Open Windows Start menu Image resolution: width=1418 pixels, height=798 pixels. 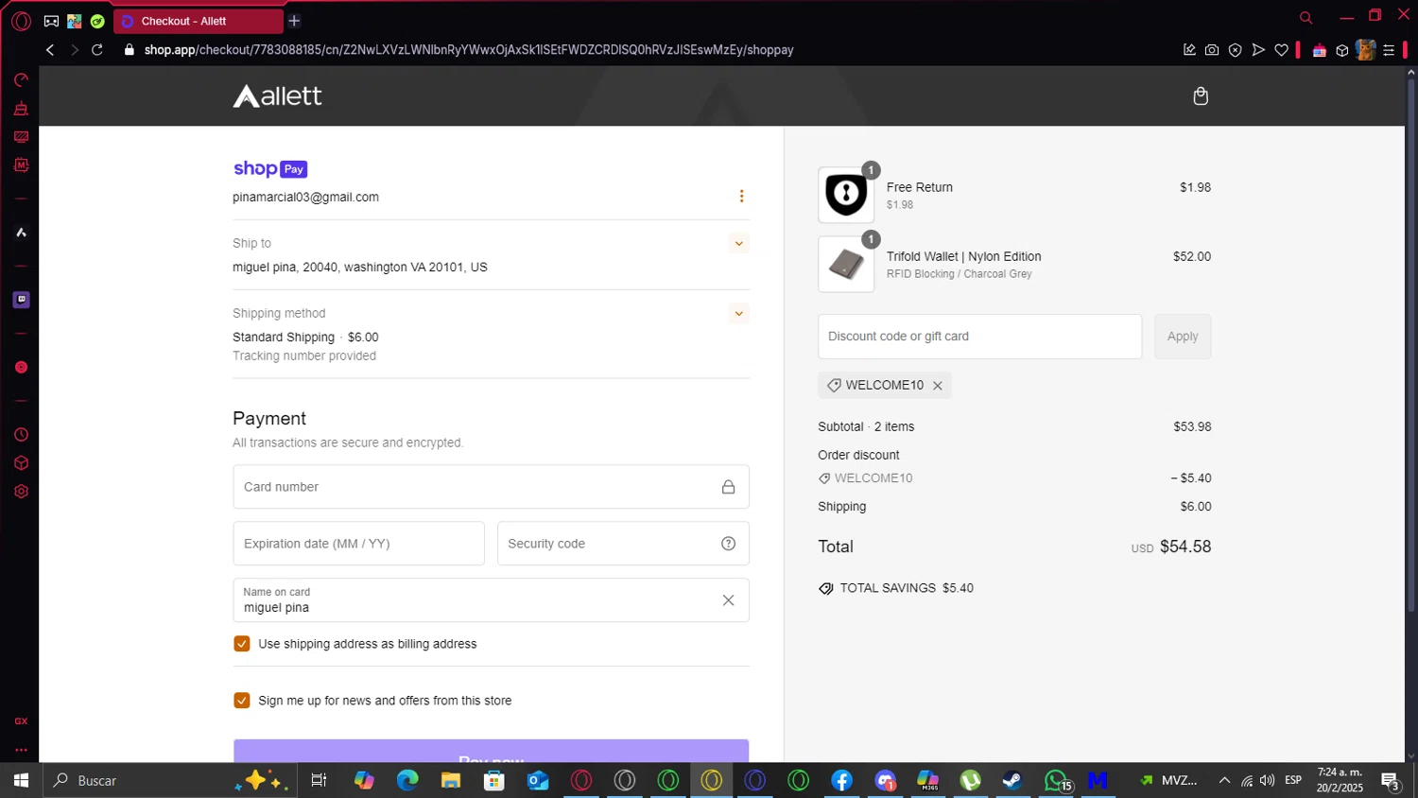point(21,780)
